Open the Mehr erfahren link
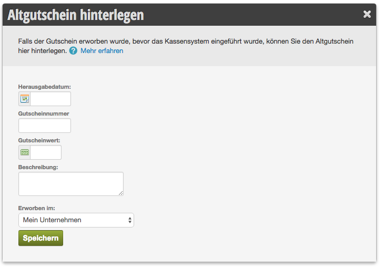 (102, 51)
